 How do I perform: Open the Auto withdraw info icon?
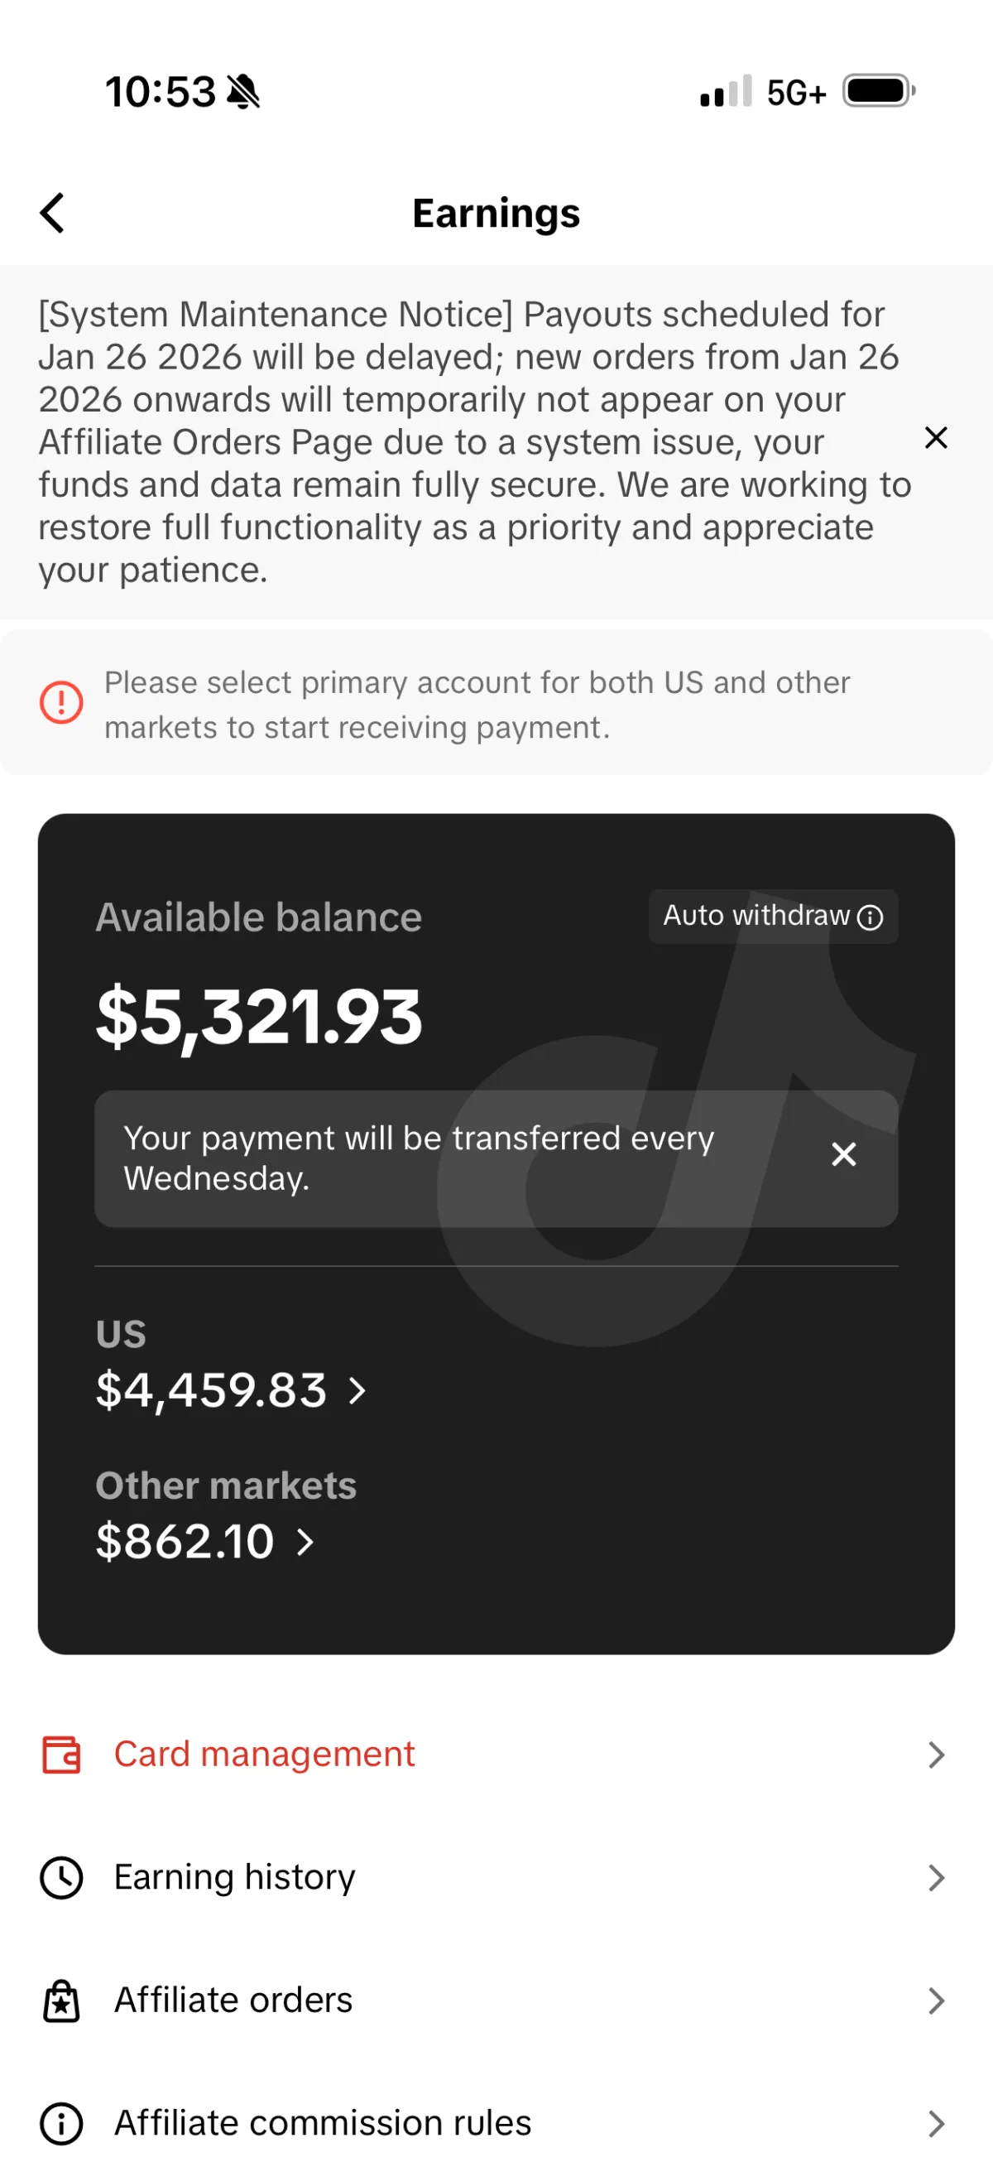(x=870, y=917)
